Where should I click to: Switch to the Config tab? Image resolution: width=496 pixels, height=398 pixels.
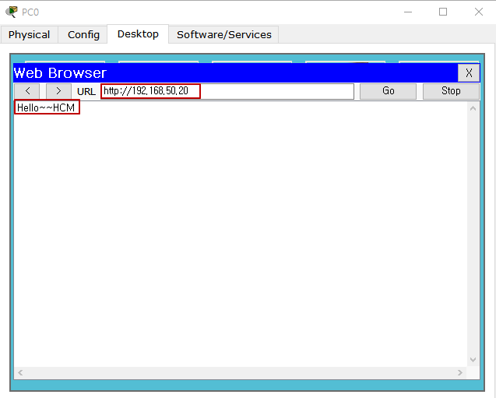pos(83,34)
